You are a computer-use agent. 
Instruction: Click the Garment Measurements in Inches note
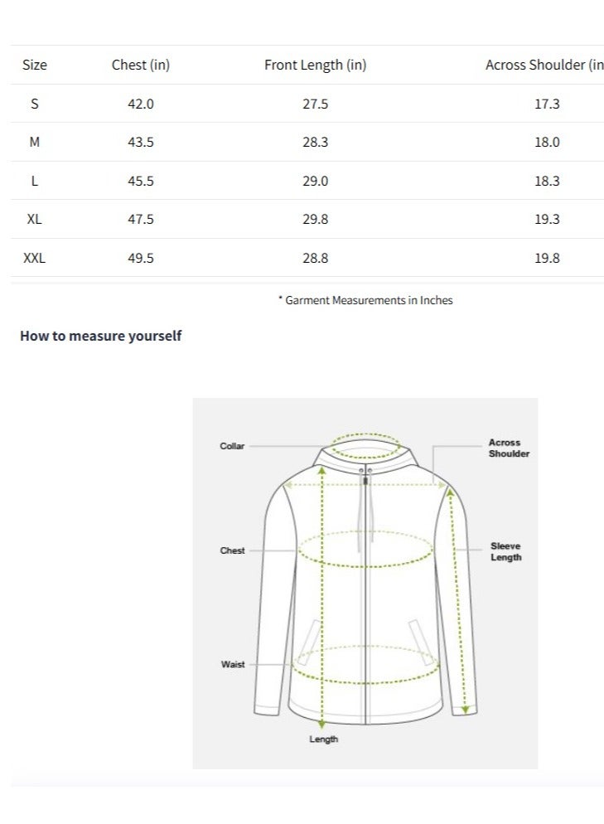pyautogui.click(x=365, y=300)
